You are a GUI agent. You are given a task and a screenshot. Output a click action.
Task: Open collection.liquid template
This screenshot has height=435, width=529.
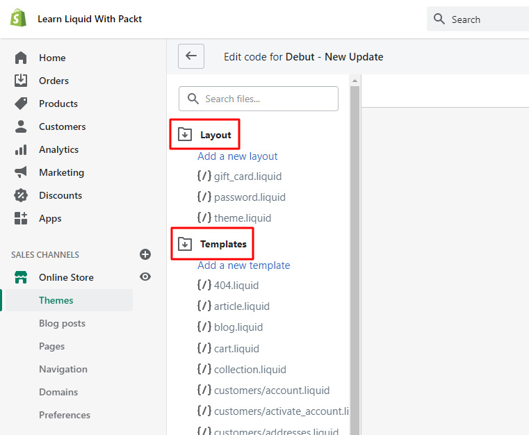[x=250, y=370]
